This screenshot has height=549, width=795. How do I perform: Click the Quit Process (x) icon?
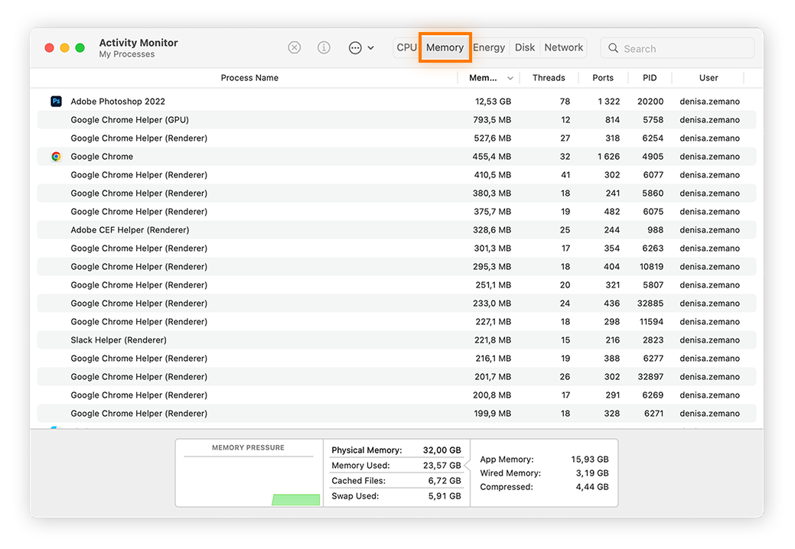pyautogui.click(x=295, y=47)
